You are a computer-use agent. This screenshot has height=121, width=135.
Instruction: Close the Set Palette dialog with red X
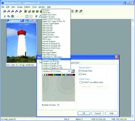117,57
